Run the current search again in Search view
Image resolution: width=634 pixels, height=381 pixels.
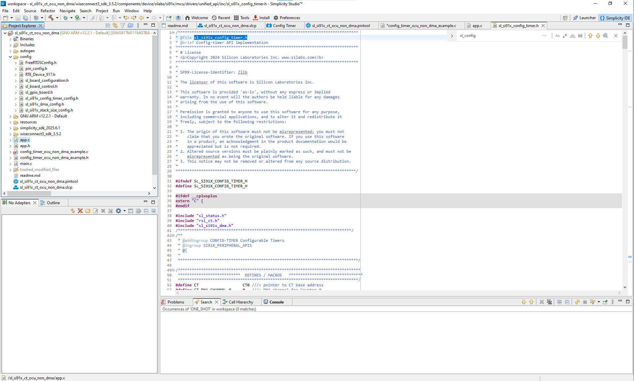coord(577,302)
